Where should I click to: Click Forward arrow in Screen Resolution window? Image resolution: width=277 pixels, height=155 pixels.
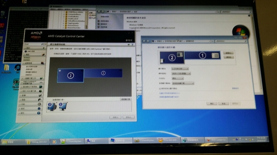148,41
